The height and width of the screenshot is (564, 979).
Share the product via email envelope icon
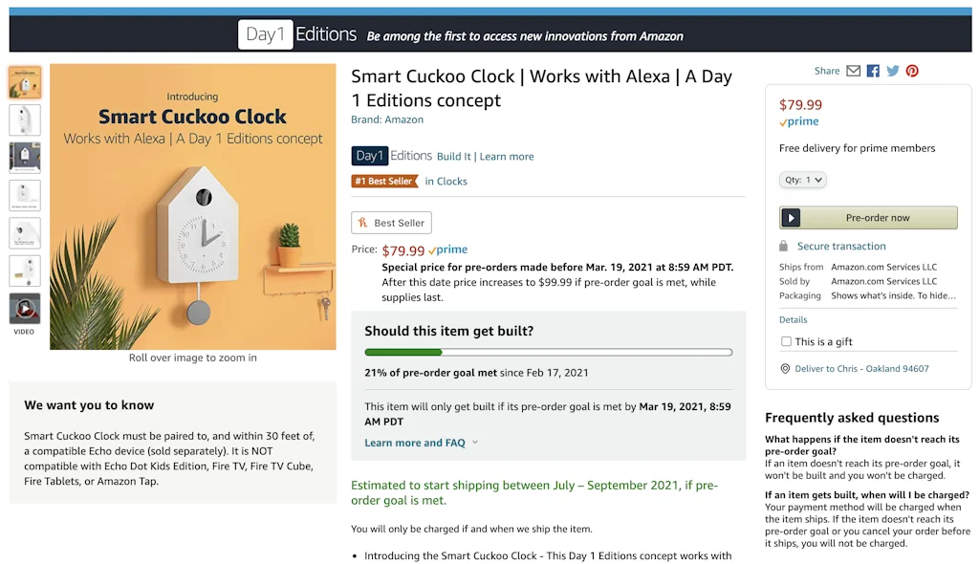click(x=852, y=71)
